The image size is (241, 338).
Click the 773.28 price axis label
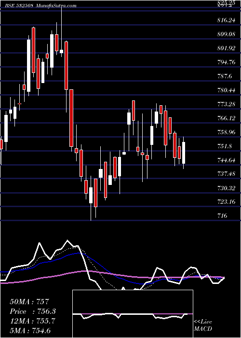coord(226,104)
